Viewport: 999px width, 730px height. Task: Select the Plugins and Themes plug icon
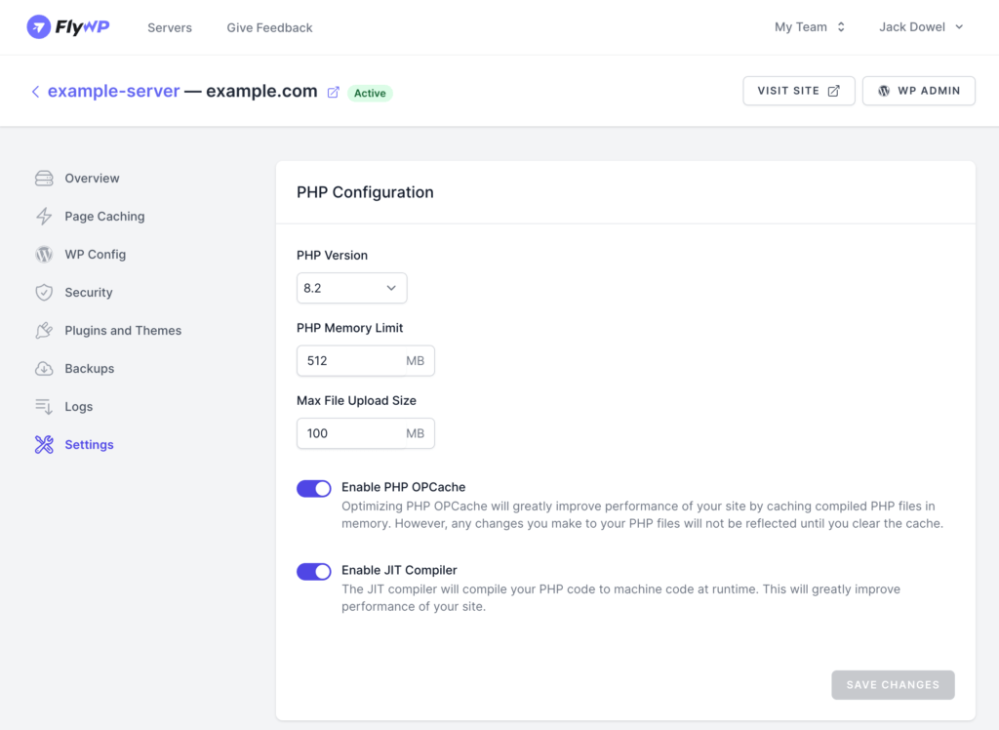(x=44, y=330)
